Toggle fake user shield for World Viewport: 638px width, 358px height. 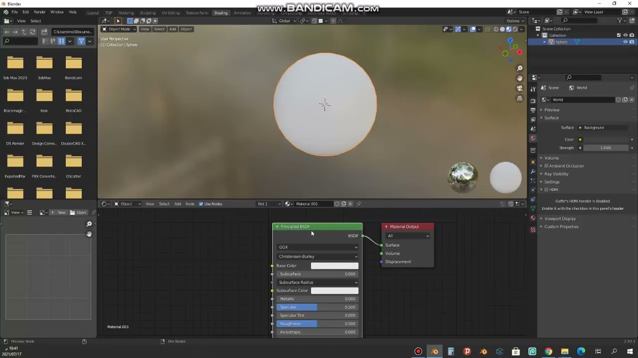(x=619, y=100)
